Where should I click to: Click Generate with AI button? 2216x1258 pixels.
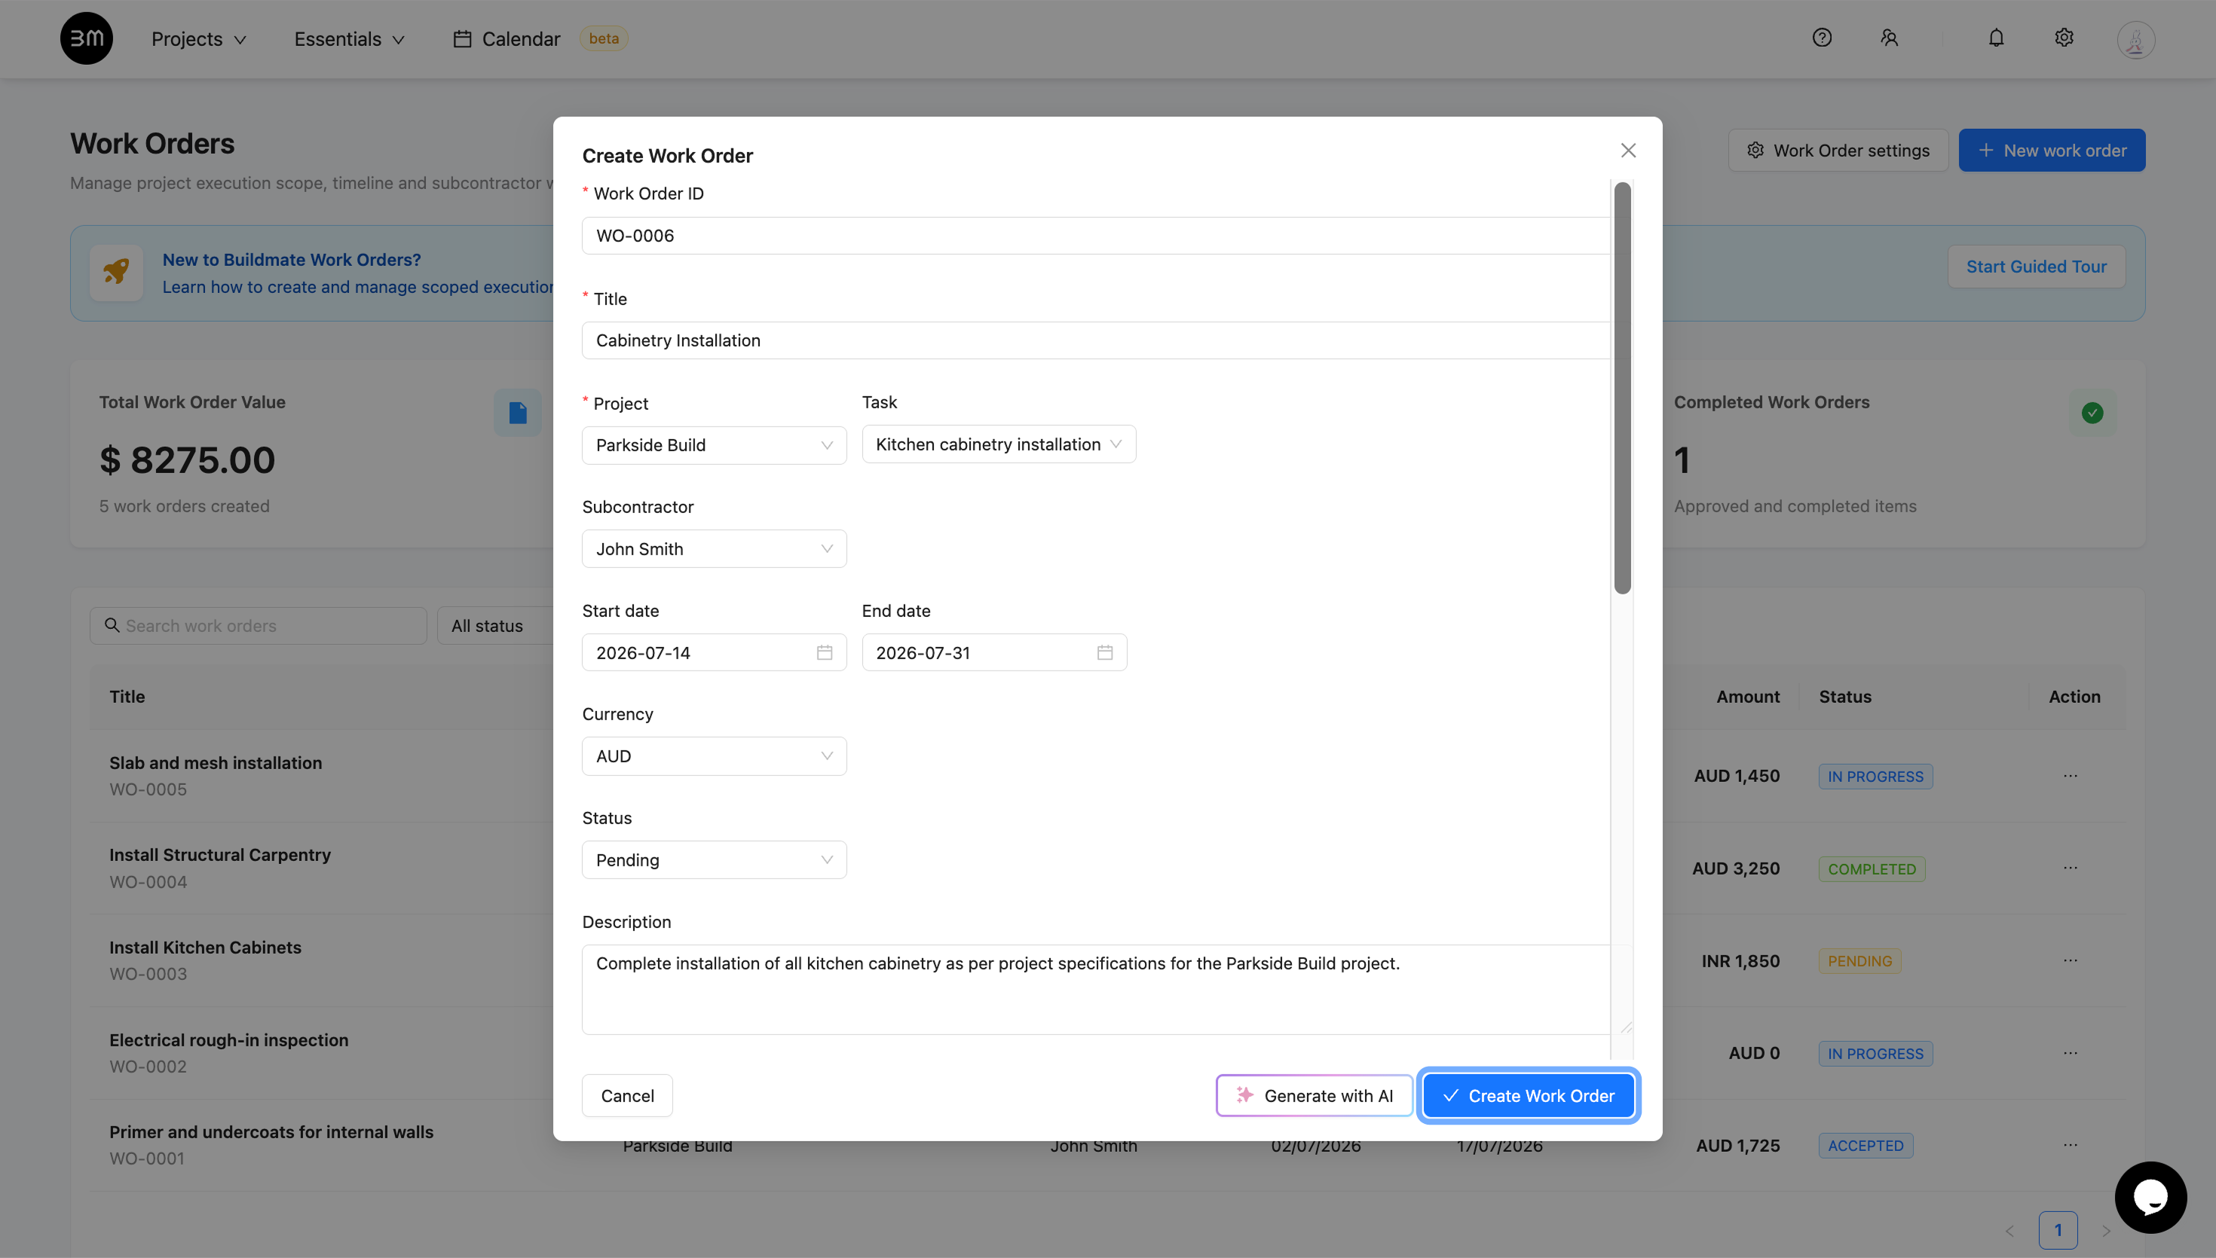coord(1315,1095)
